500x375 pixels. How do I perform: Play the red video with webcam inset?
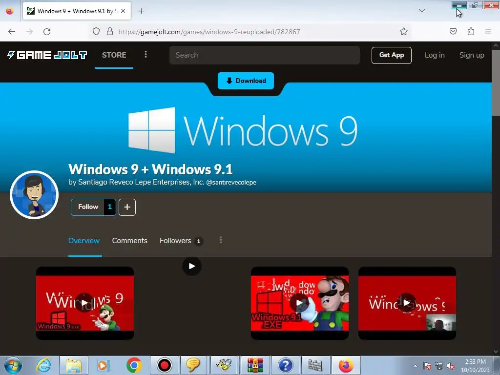click(x=407, y=303)
